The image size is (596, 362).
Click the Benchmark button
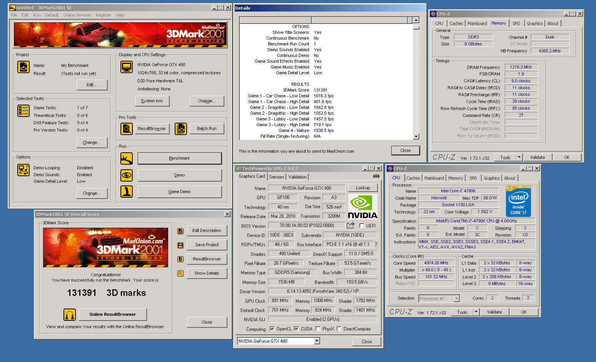click(x=180, y=158)
